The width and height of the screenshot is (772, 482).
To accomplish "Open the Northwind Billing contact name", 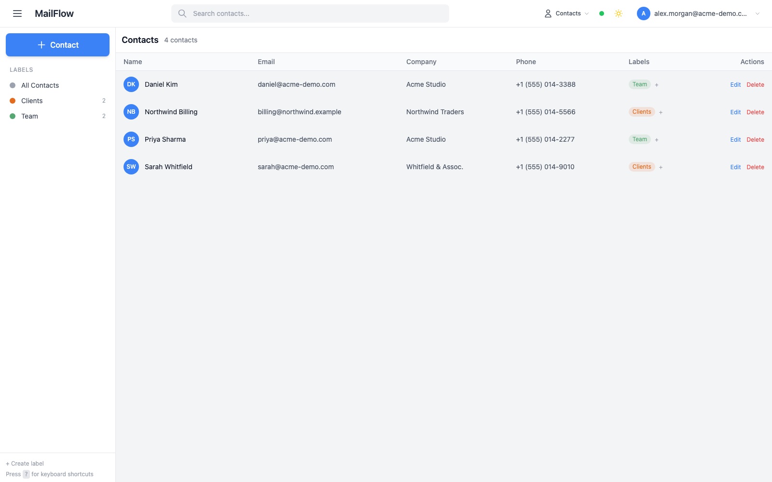I will click(x=171, y=112).
